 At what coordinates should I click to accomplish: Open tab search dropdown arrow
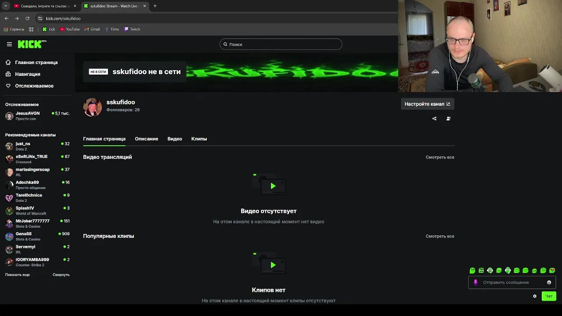(x=6, y=6)
